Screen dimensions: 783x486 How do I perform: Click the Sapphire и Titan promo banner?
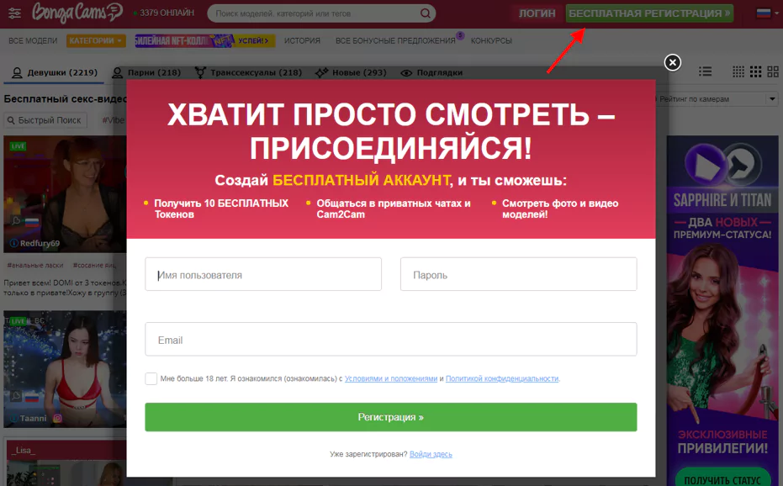(722, 309)
